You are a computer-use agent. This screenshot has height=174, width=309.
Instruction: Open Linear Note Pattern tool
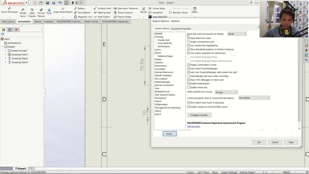pos(63,11)
